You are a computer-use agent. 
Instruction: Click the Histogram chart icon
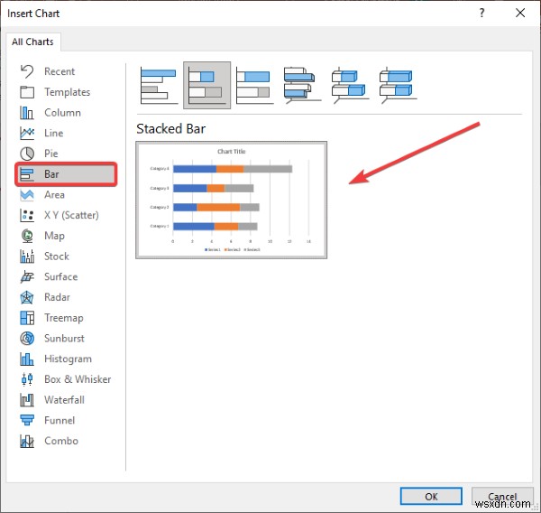point(27,359)
